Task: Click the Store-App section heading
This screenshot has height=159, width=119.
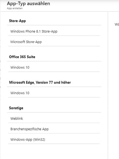Action: click(17, 21)
